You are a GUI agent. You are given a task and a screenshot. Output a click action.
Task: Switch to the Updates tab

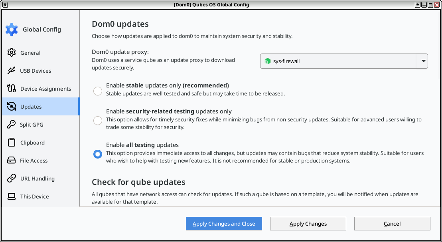(41, 106)
